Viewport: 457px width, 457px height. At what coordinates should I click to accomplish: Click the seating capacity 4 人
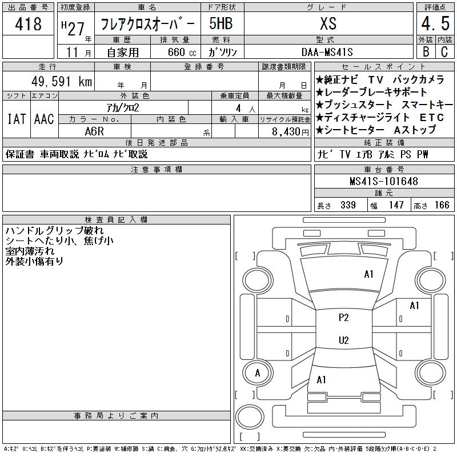coord(246,109)
